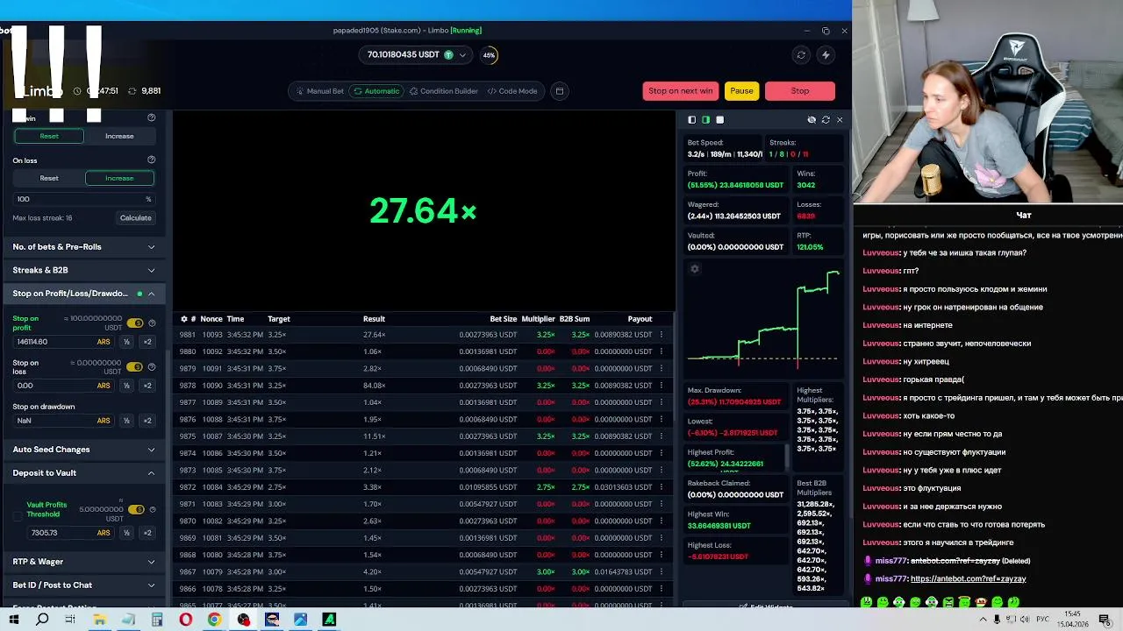Switch to Code Mode

512,91
